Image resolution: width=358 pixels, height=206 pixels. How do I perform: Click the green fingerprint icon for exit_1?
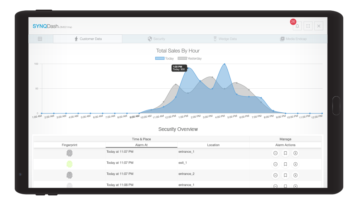point(69,164)
